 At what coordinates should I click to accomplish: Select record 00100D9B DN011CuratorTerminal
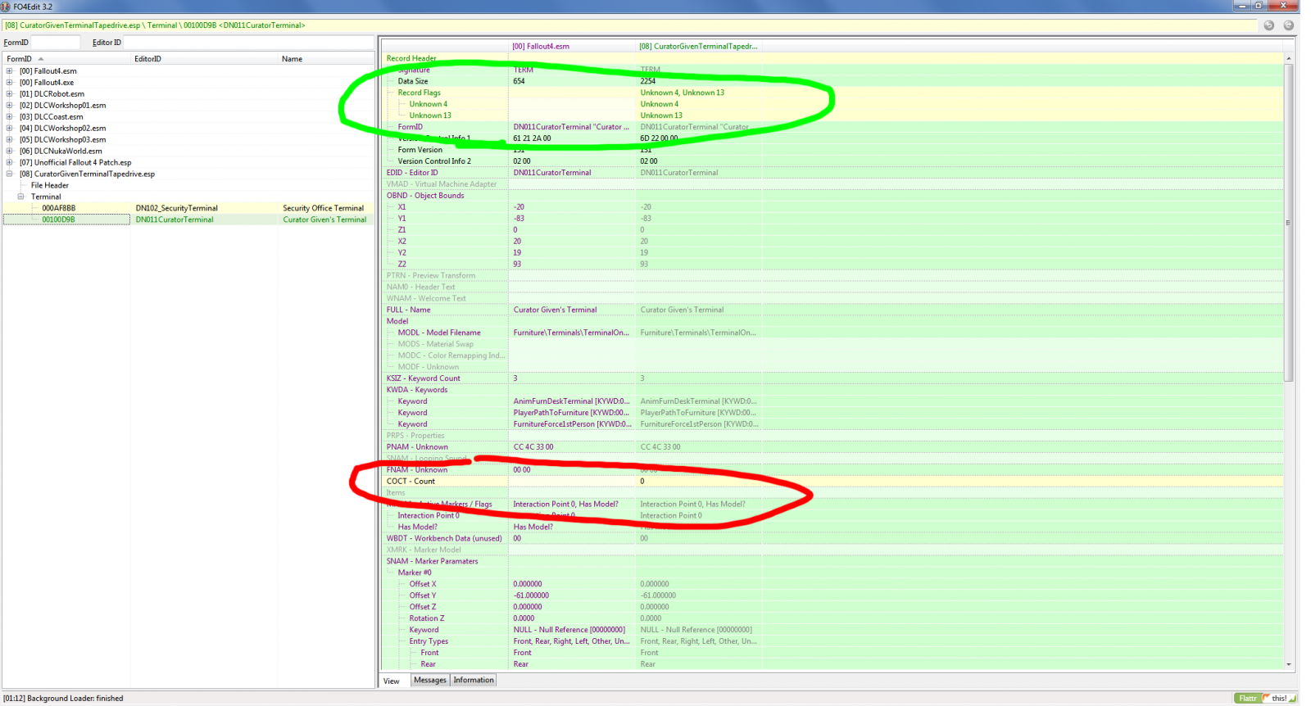pos(188,220)
